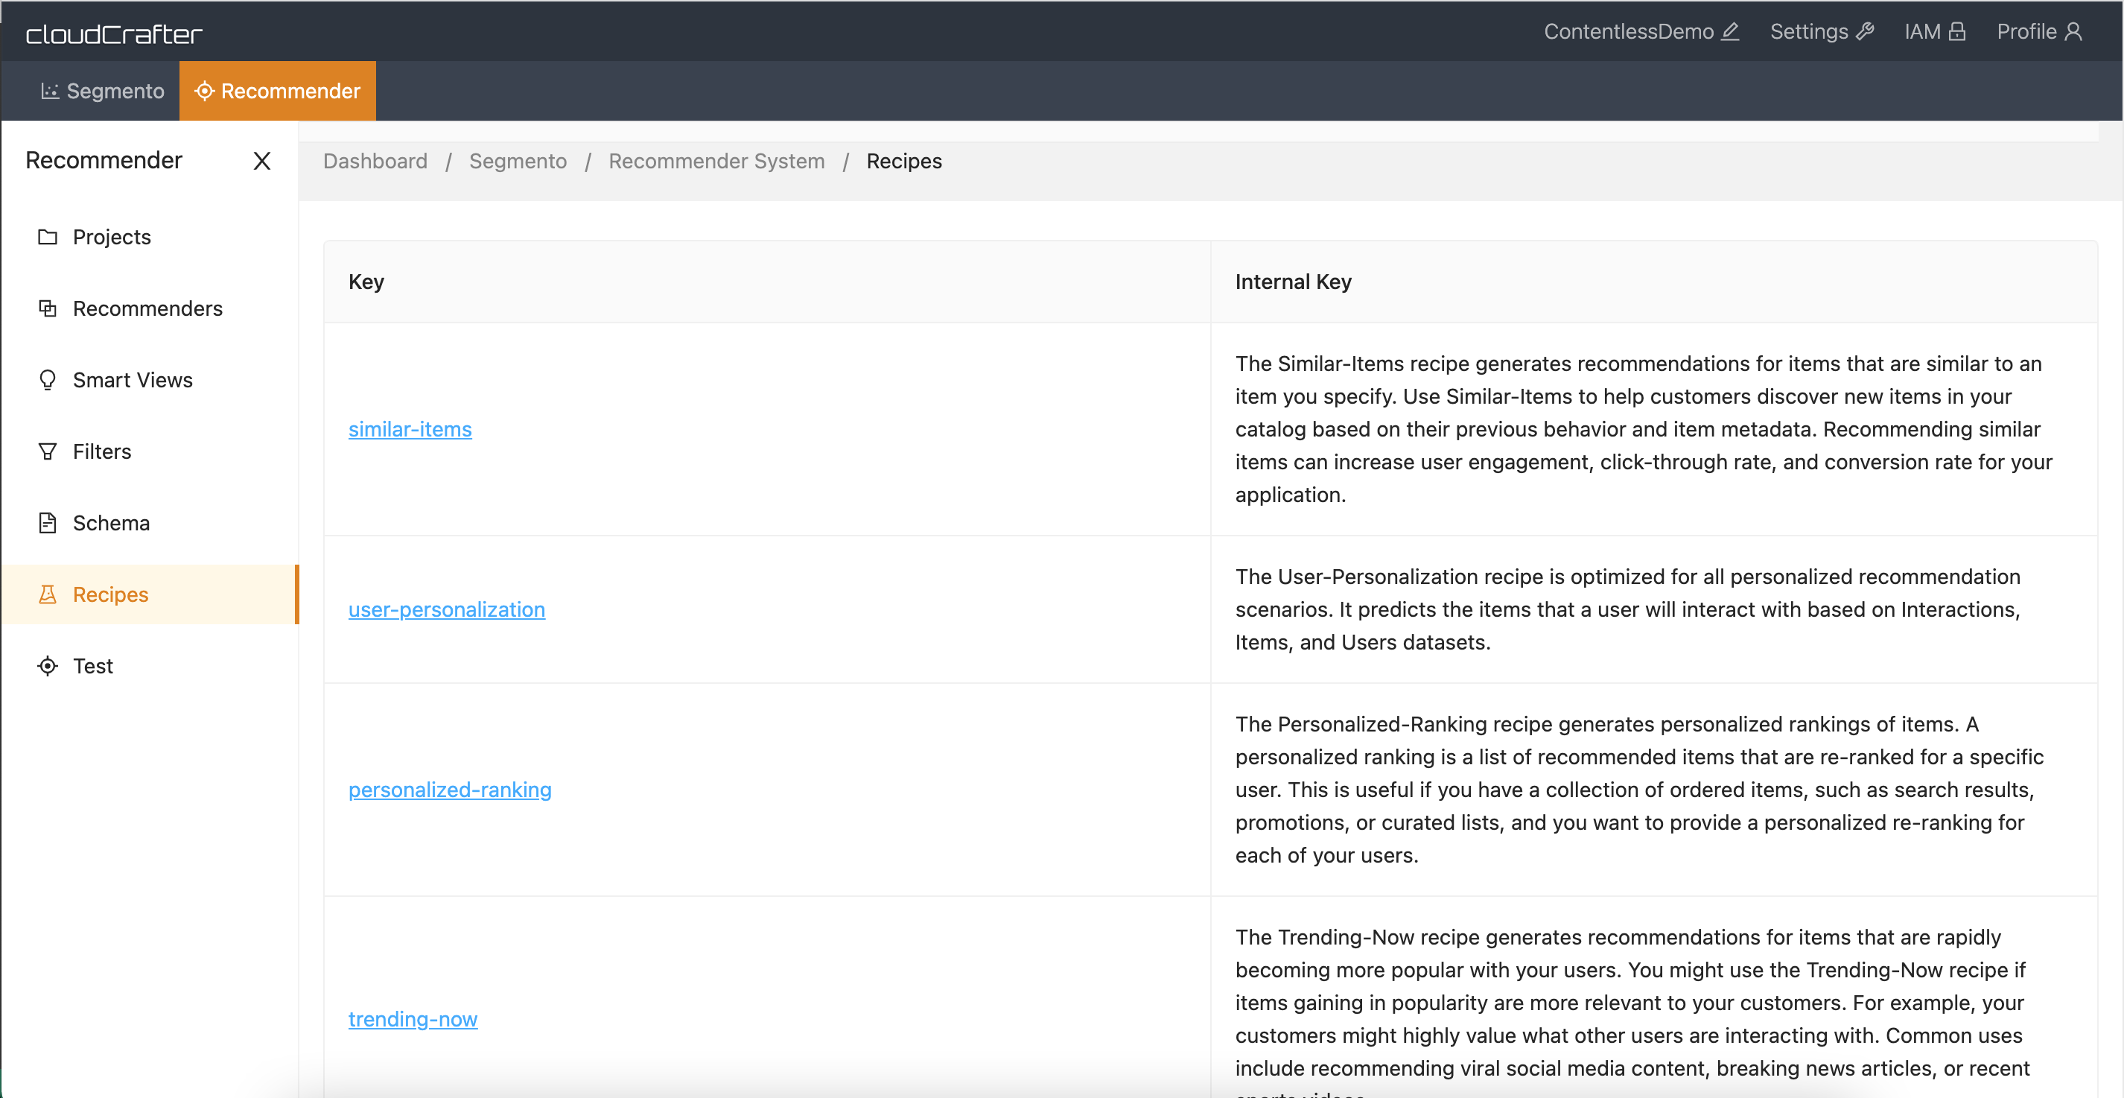Open the IAM menu item
This screenshot has width=2124, height=1098.
[x=1935, y=31]
